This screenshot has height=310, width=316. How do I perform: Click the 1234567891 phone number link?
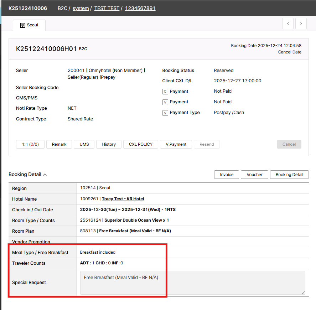(x=140, y=8)
